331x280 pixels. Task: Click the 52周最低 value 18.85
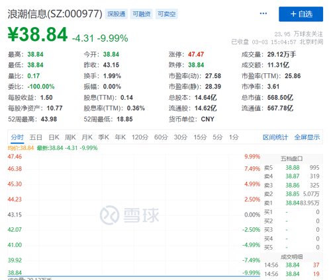[124, 120]
